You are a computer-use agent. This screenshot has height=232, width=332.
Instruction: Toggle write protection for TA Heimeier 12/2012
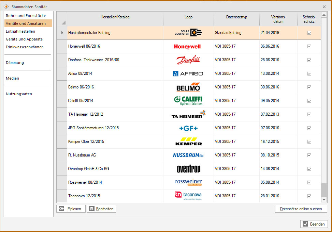tap(309, 114)
